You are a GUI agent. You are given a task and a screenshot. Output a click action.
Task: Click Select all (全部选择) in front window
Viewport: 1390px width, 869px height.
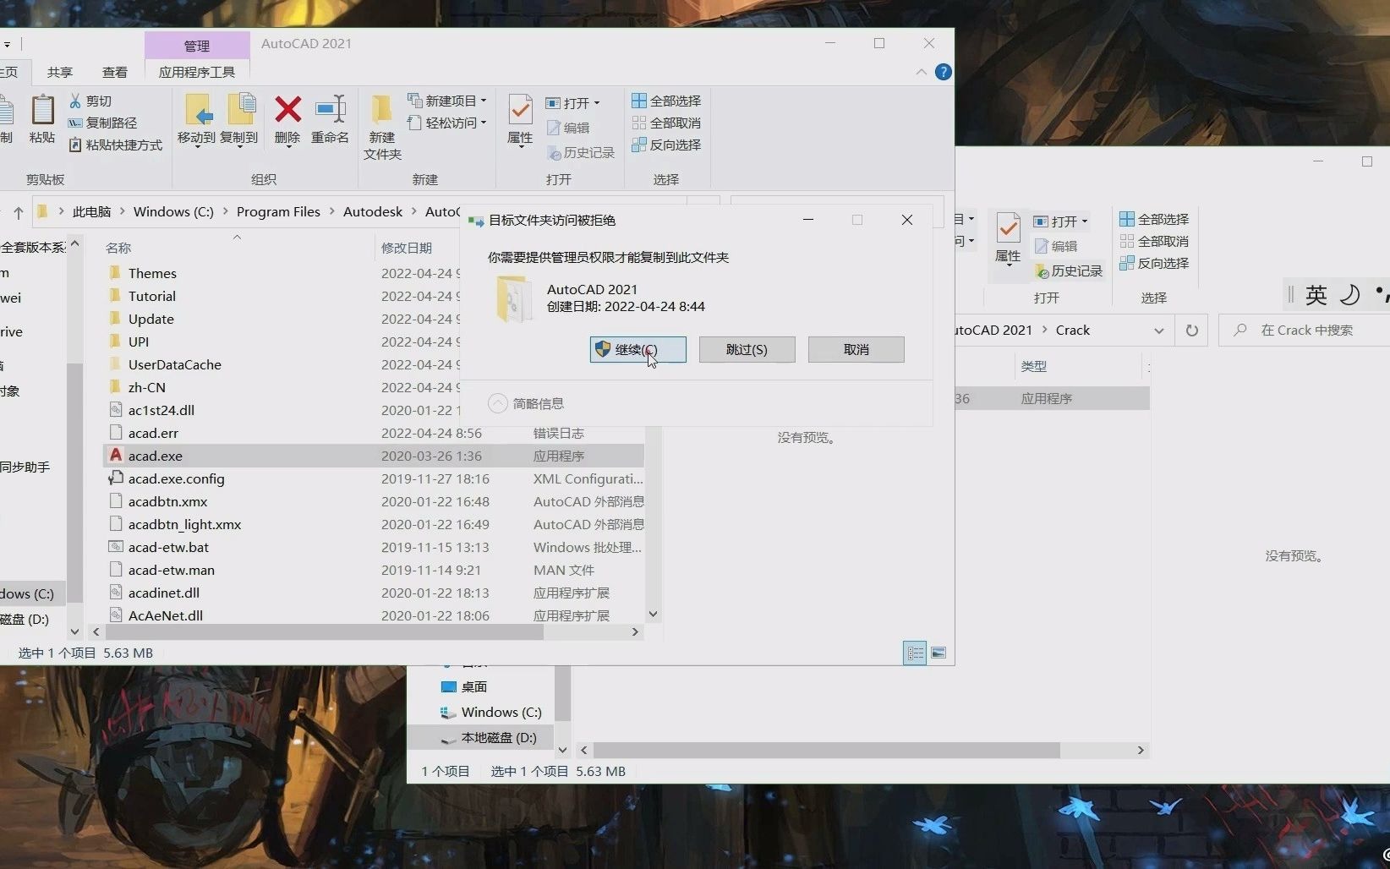(x=666, y=101)
